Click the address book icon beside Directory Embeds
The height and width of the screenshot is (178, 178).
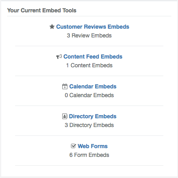pyautogui.click(x=65, y=116)
